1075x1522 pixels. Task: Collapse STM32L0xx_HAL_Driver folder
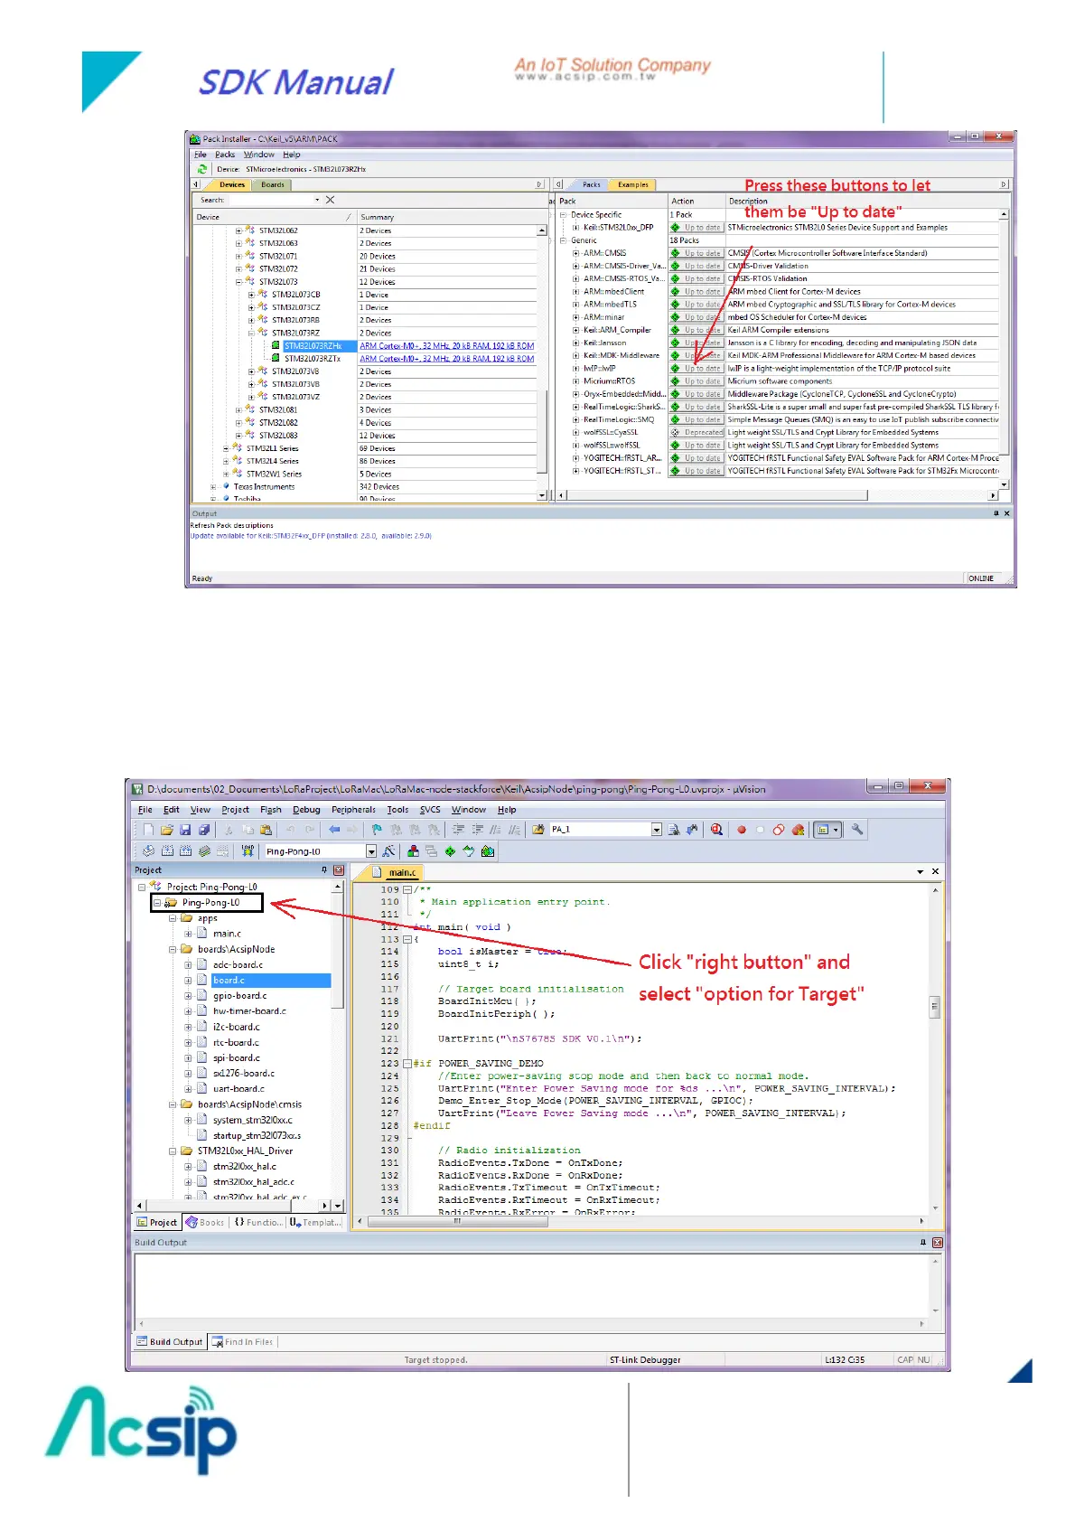coord(173,1151)
